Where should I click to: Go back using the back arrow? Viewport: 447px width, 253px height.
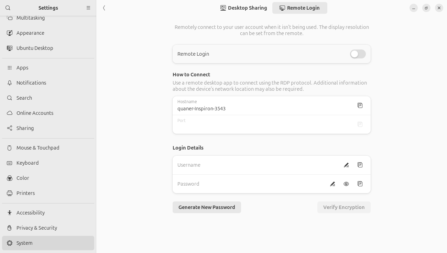(x=104, y=8)
